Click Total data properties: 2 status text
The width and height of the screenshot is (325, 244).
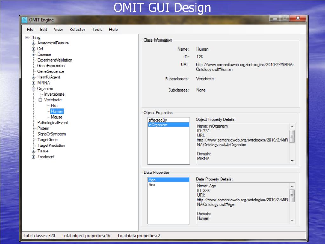[139, 236]
